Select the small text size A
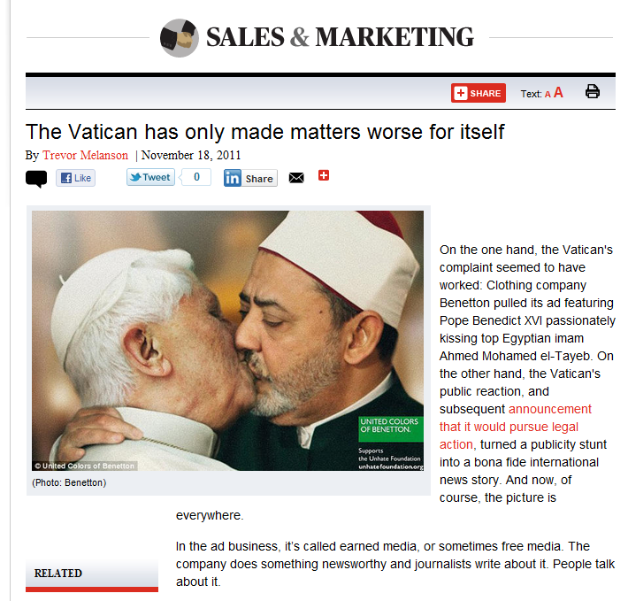The height and width of the screenshot is (601, 628). tap(548, 95)
